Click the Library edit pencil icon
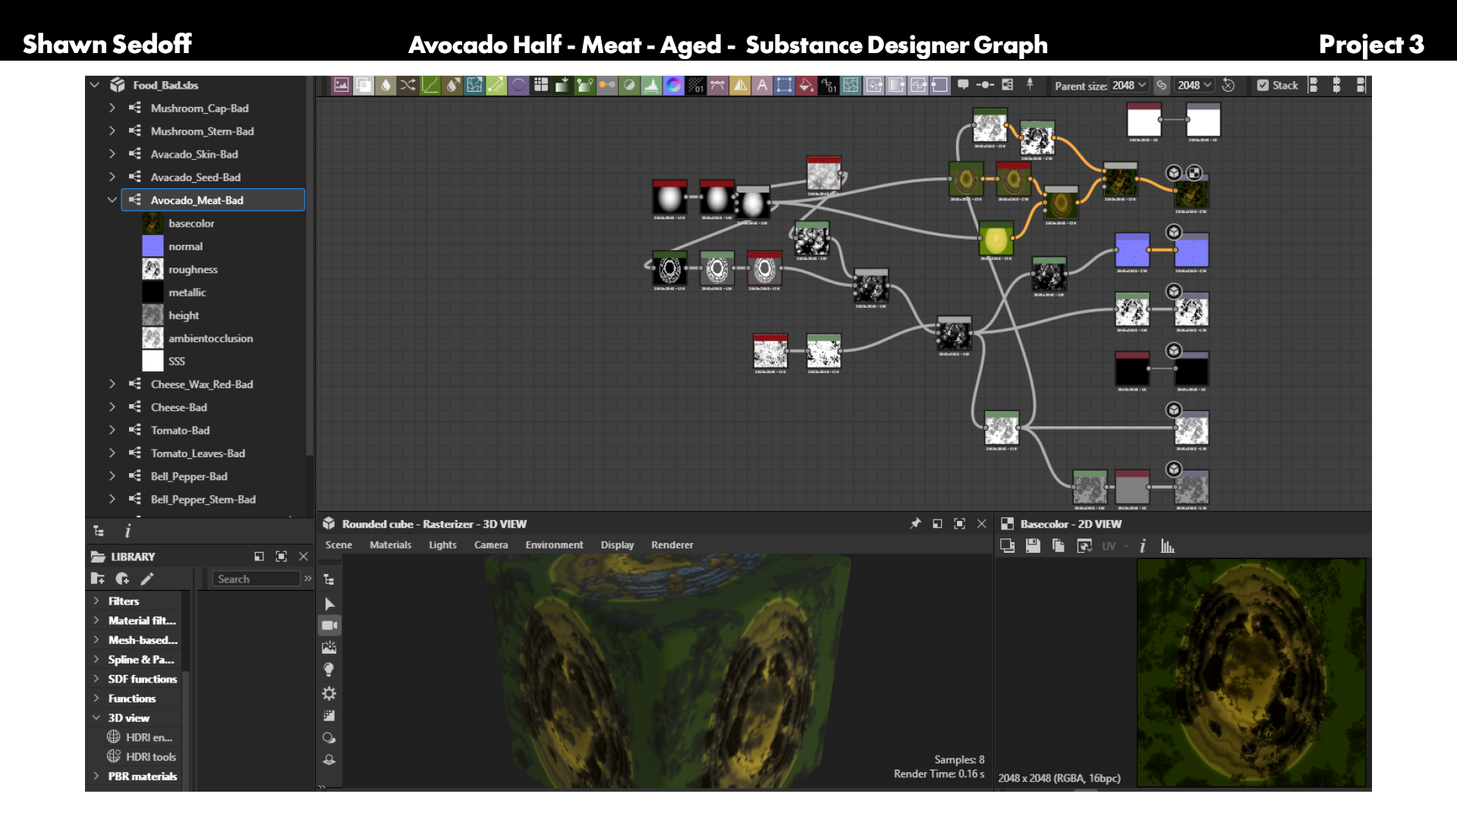This screenshot has width=1457, height=819. tap(146, 579)
